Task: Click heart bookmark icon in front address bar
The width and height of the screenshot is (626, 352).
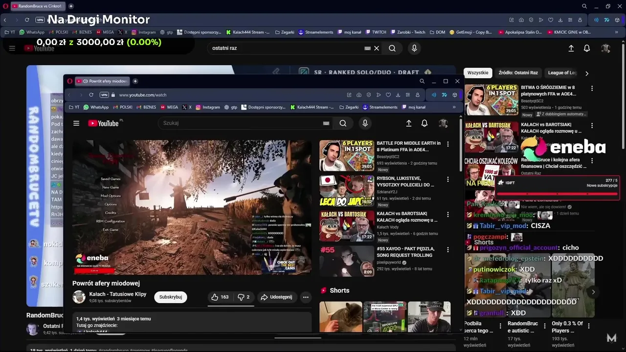Action: [388, 95]
